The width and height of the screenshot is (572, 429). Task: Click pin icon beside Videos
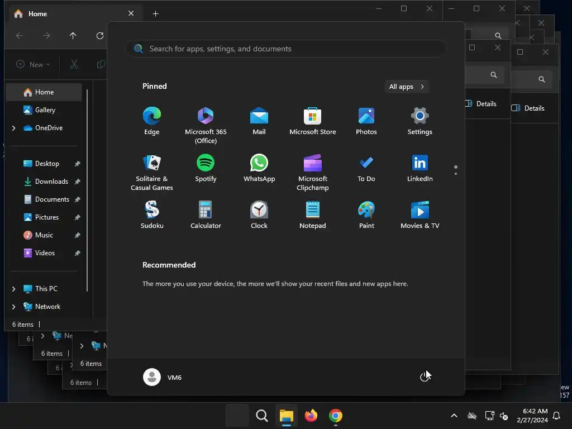pyautogui.click(x=77, y=253)
